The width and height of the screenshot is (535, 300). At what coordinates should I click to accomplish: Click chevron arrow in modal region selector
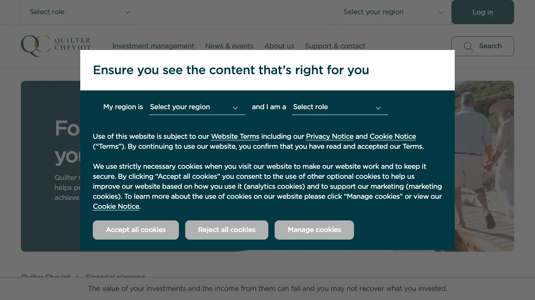tap(235, 108)
